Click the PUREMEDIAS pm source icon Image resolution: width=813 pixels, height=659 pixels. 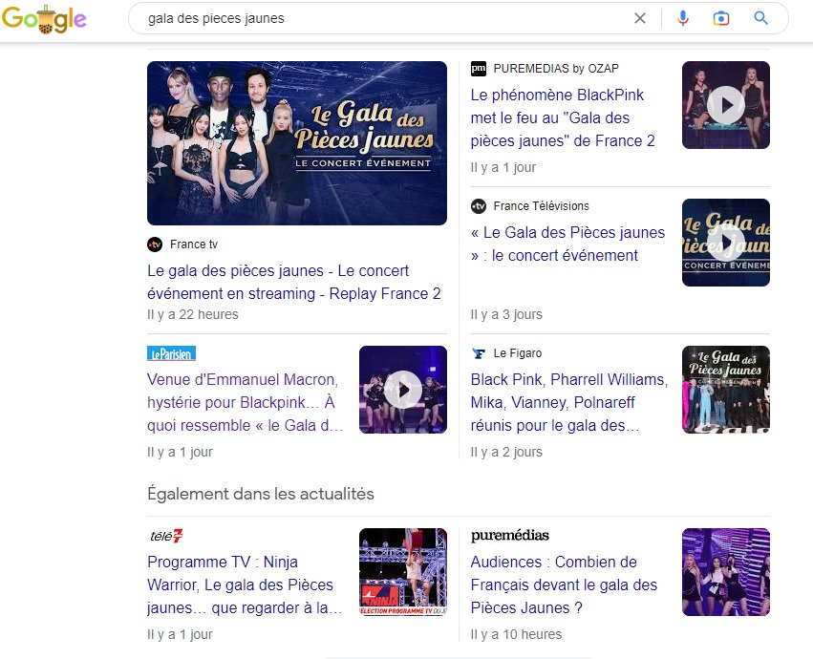click(478, 69)
